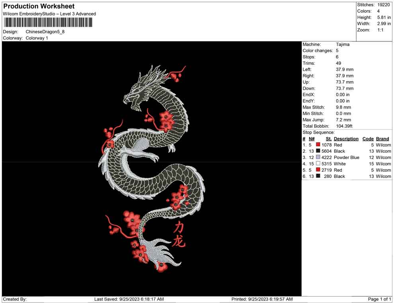The image size is (394, 303).
Task: Click the White thread swatch in row 4
Action: (x=317, y=164)
